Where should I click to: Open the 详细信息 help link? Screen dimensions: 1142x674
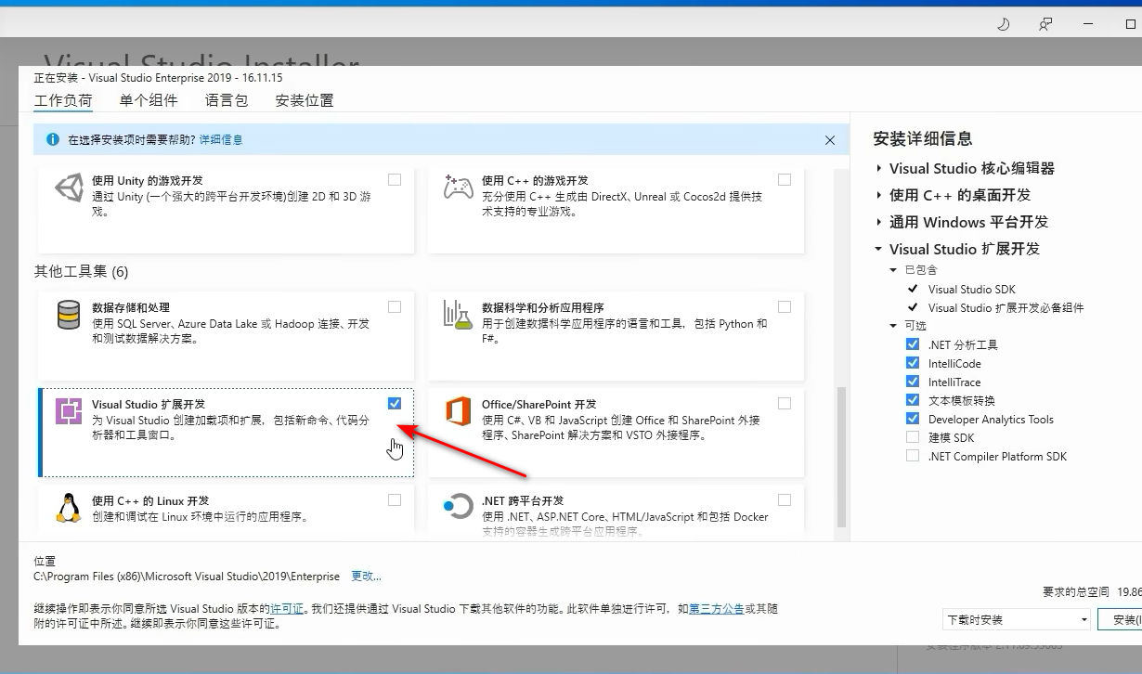(221, 140)
